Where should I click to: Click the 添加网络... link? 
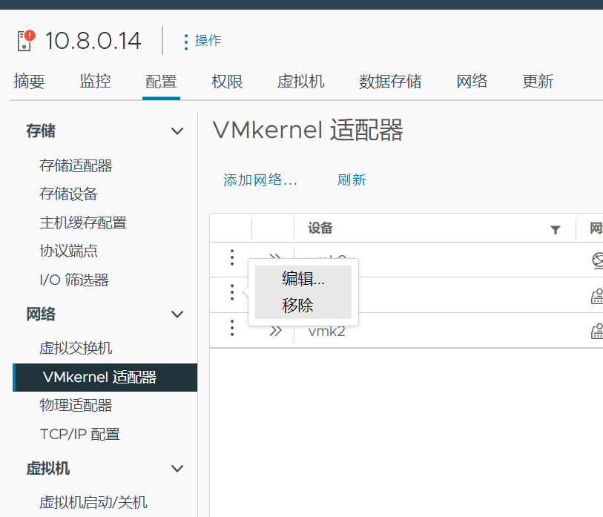tap(260, 180)
